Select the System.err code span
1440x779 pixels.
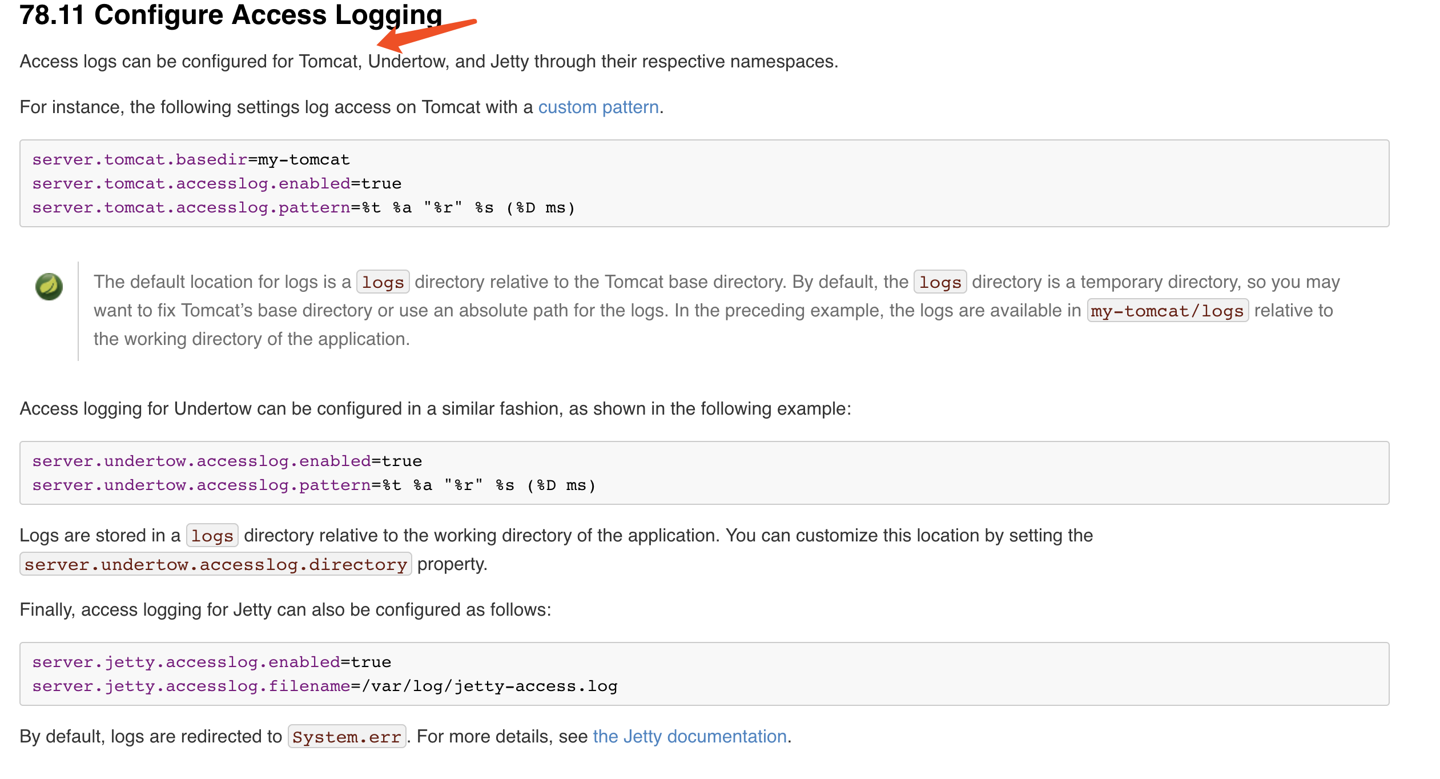point(347,737)
